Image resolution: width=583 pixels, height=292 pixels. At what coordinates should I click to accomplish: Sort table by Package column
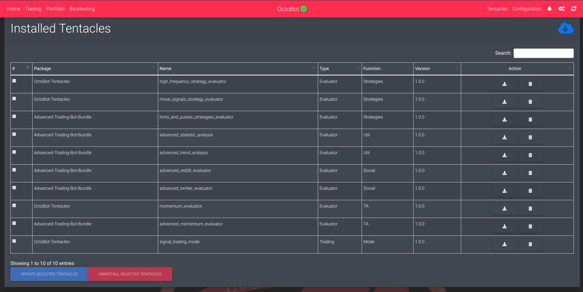(x=95, y=68)
